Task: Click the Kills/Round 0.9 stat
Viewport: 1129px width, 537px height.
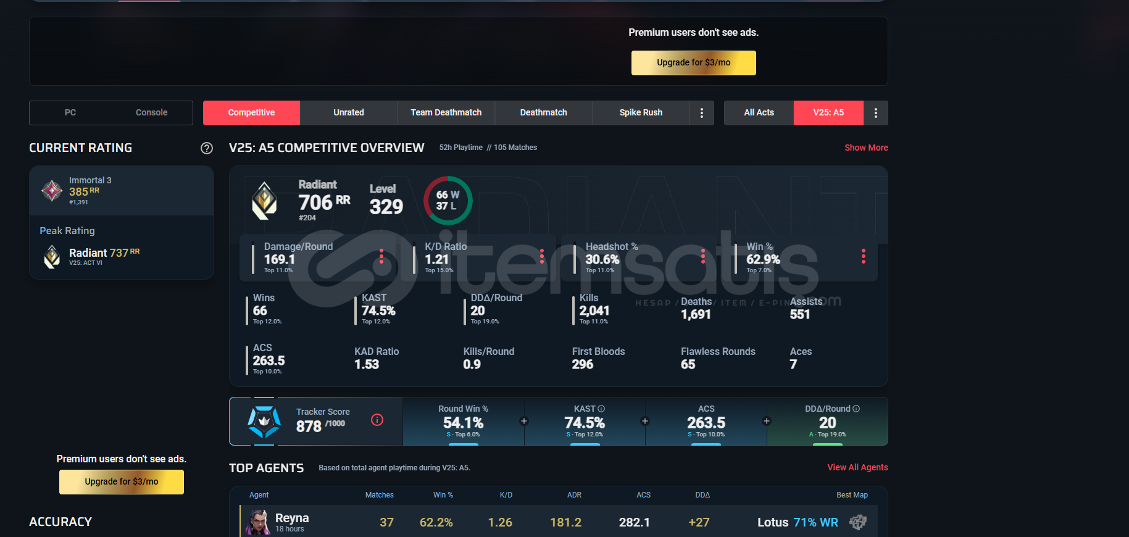Action: pyautogui.click(x=488, y=358)
